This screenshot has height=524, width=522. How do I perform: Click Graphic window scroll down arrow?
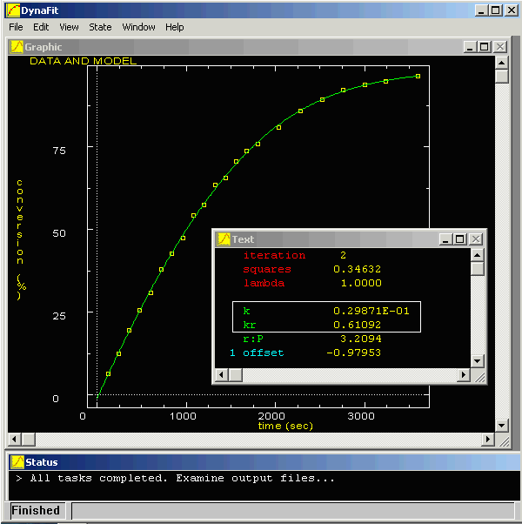[502, 426]
